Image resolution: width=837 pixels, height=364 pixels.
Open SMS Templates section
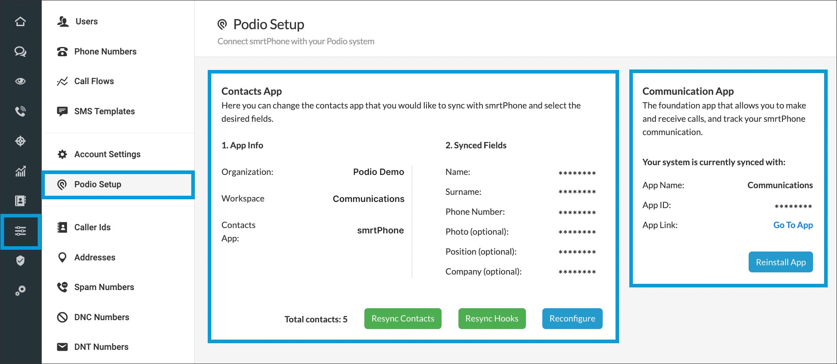coord(104,111)
